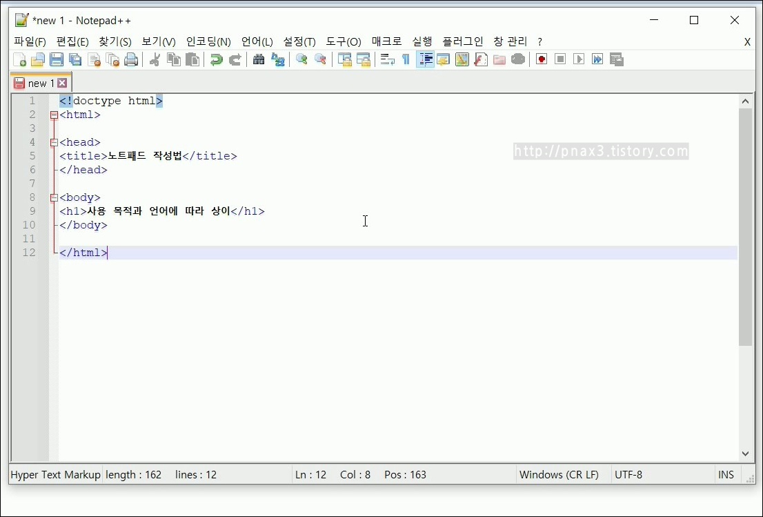Collapse the html fold marker on line 2
Image resolution: width=763 pixels, height=517 pixels.
pos(54,115)
